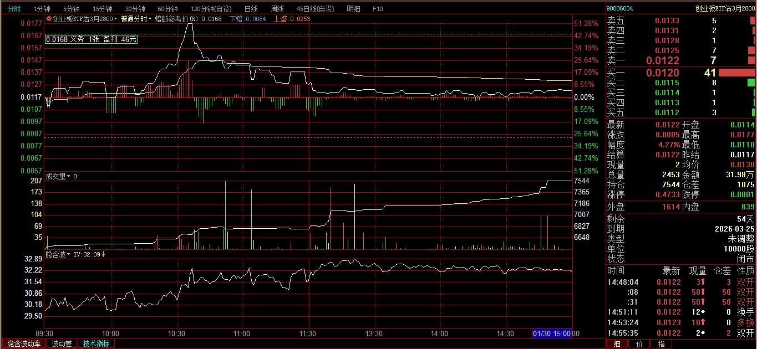Open the 技术指标 bottom tab
Screen dimensions: 757x349
tap(96, 343)
